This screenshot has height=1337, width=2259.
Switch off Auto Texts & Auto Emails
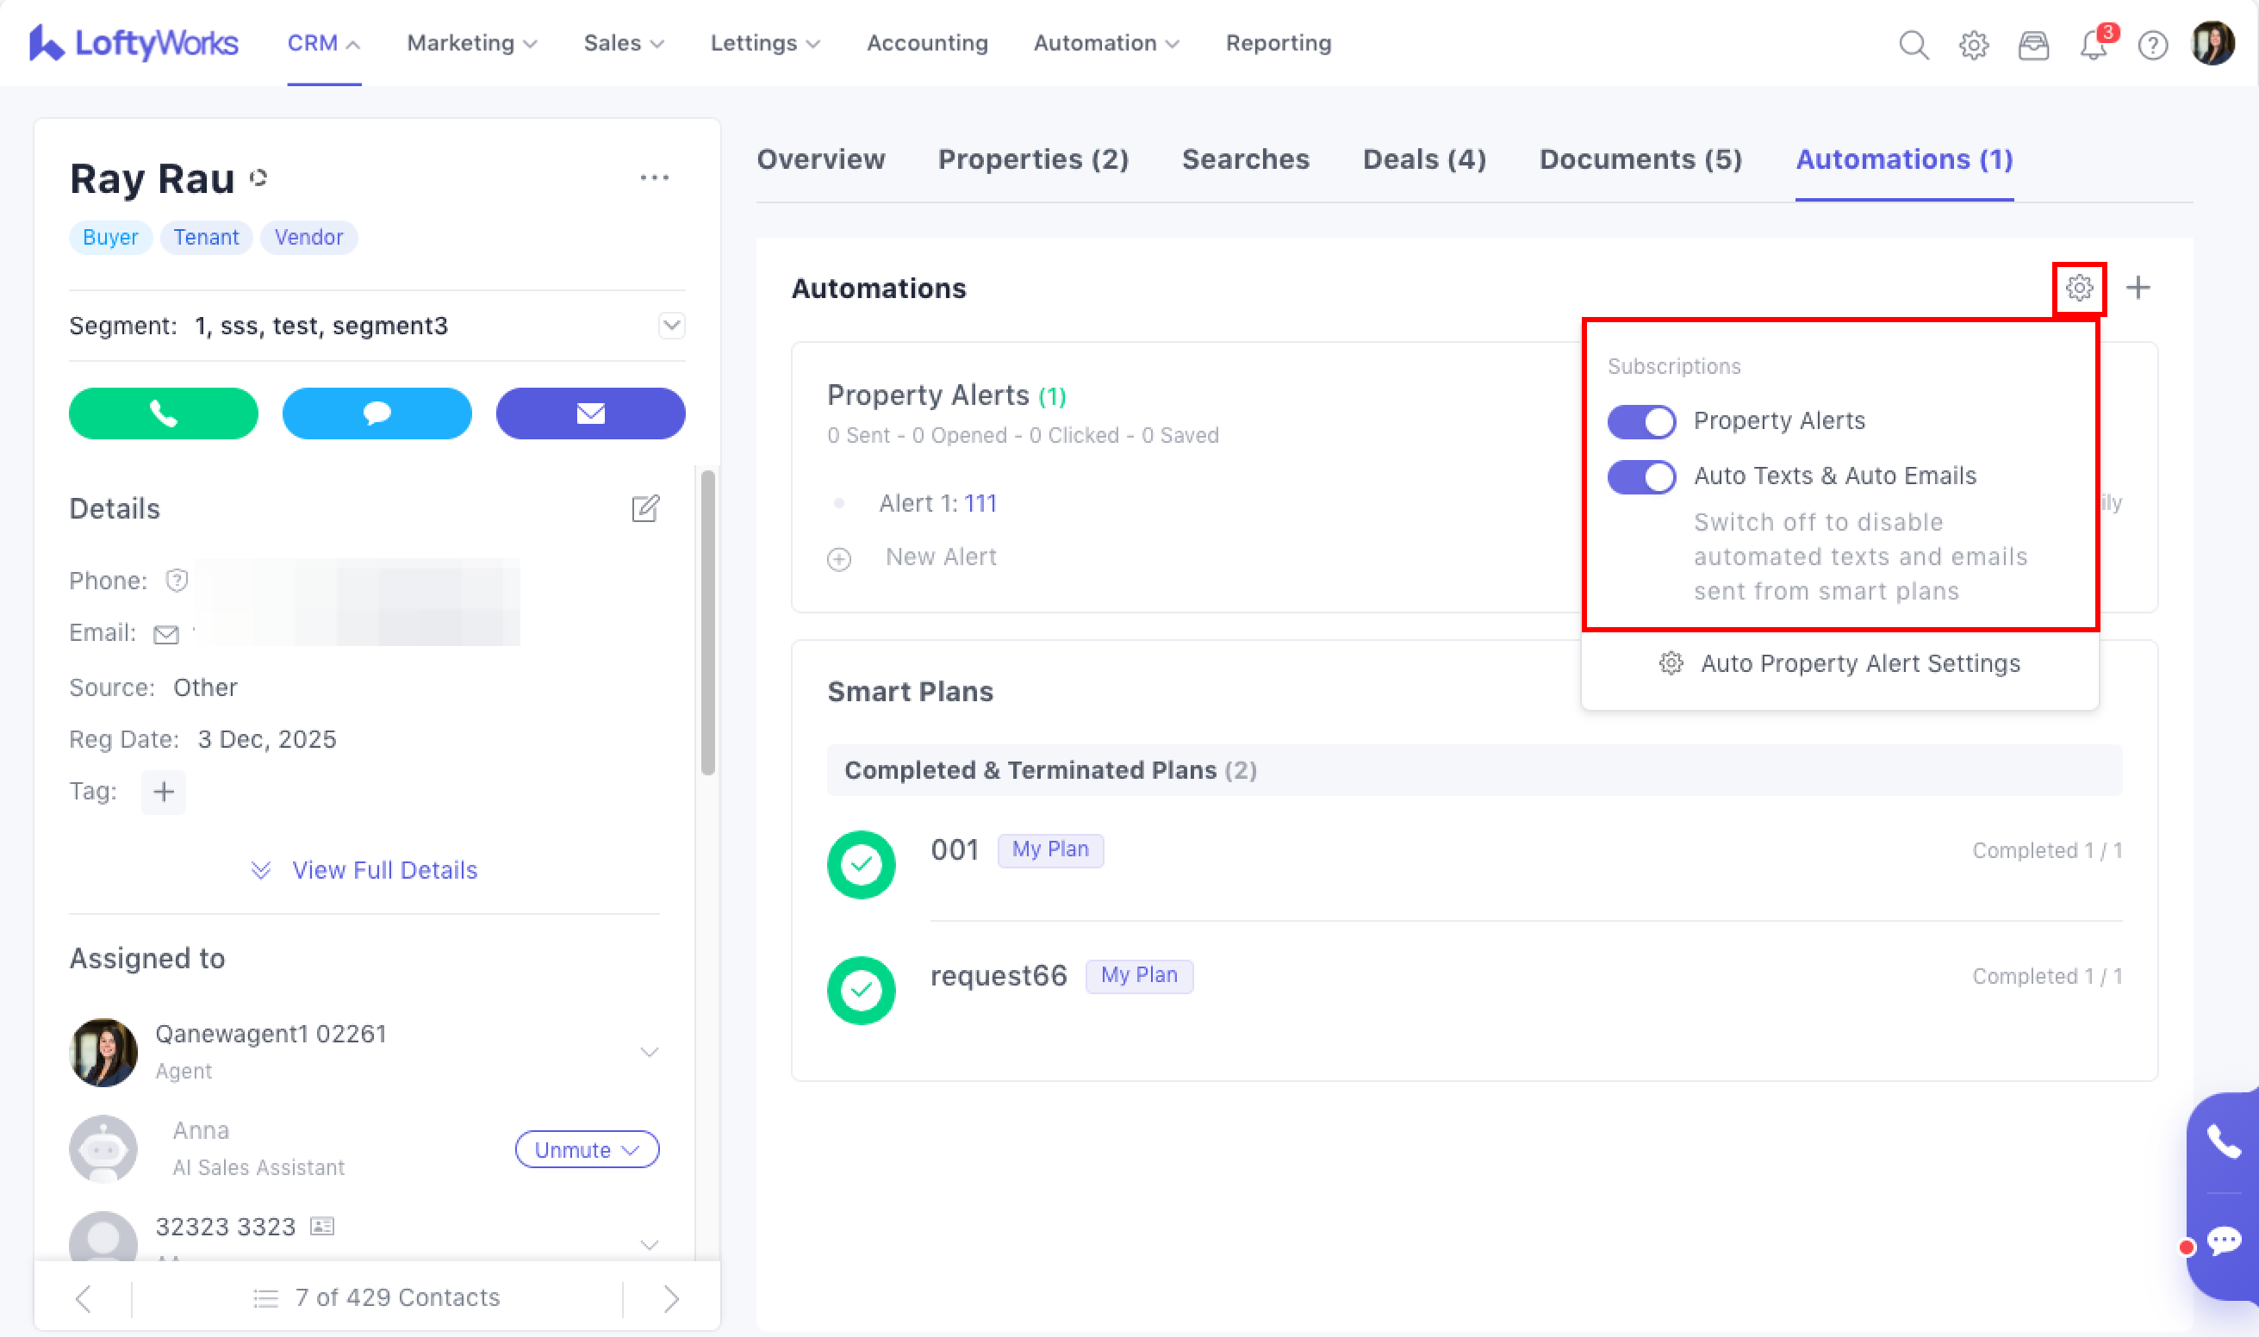pyautogui.click(x=1641, y=476)
